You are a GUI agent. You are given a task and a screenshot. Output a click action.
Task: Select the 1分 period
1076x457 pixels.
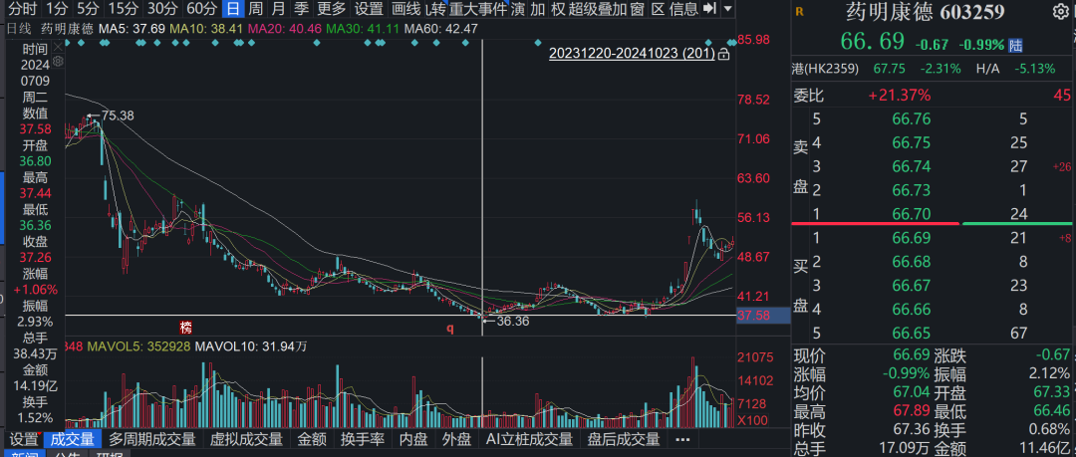57,8
